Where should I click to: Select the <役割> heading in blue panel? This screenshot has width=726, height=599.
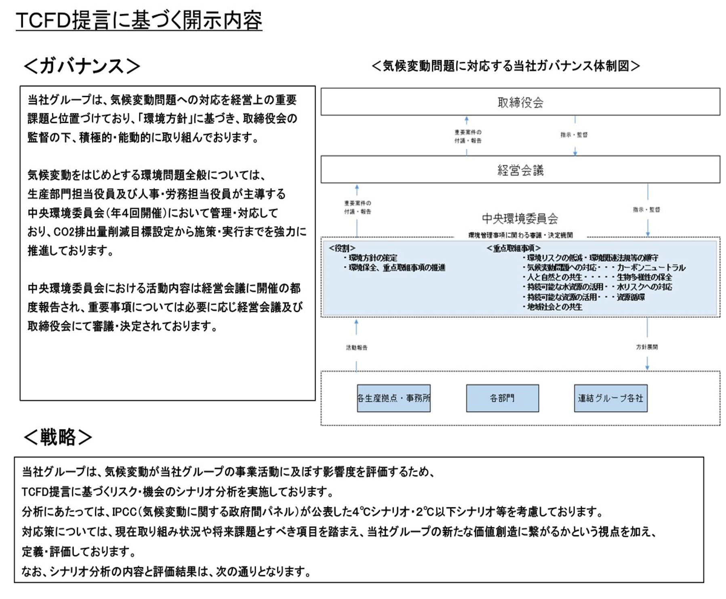(x=342, y=248)
